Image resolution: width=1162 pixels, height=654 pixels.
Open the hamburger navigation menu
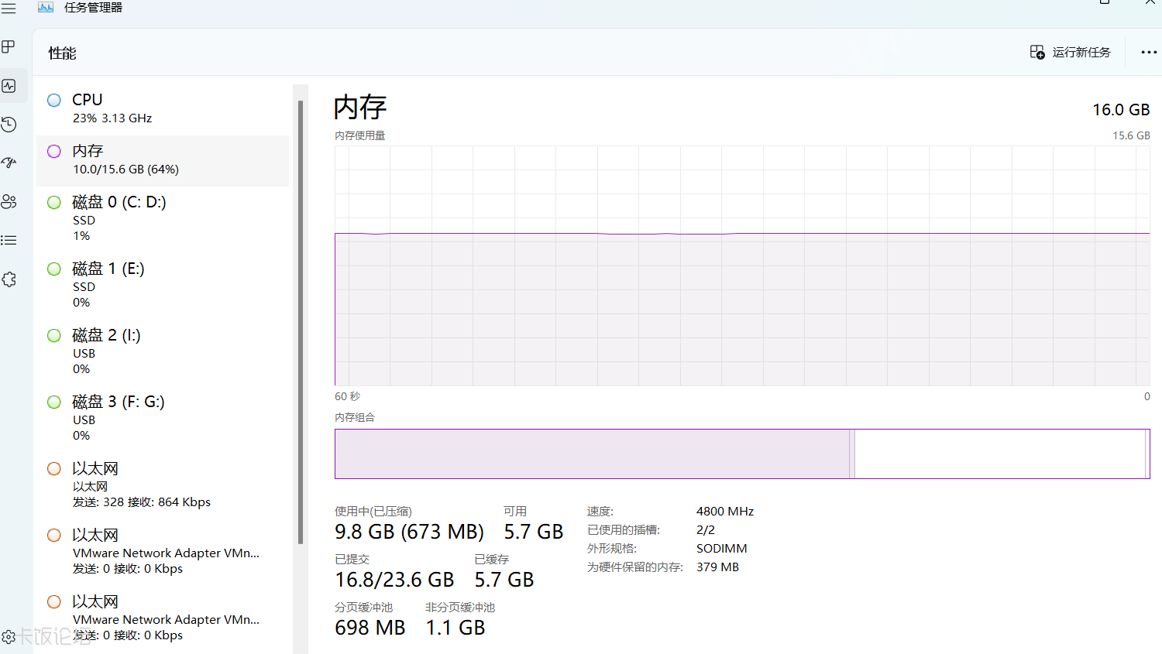coord(9,8)
